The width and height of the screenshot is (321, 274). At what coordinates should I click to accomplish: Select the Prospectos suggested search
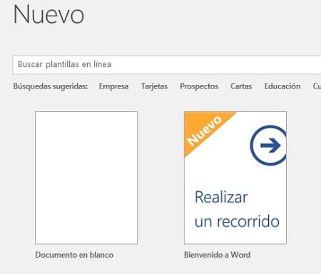[199, 86]
